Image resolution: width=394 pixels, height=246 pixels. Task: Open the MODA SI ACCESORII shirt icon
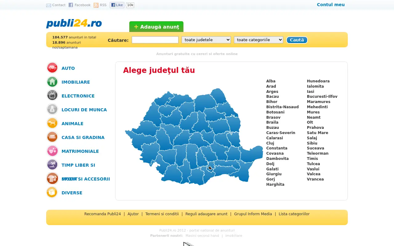52,178
